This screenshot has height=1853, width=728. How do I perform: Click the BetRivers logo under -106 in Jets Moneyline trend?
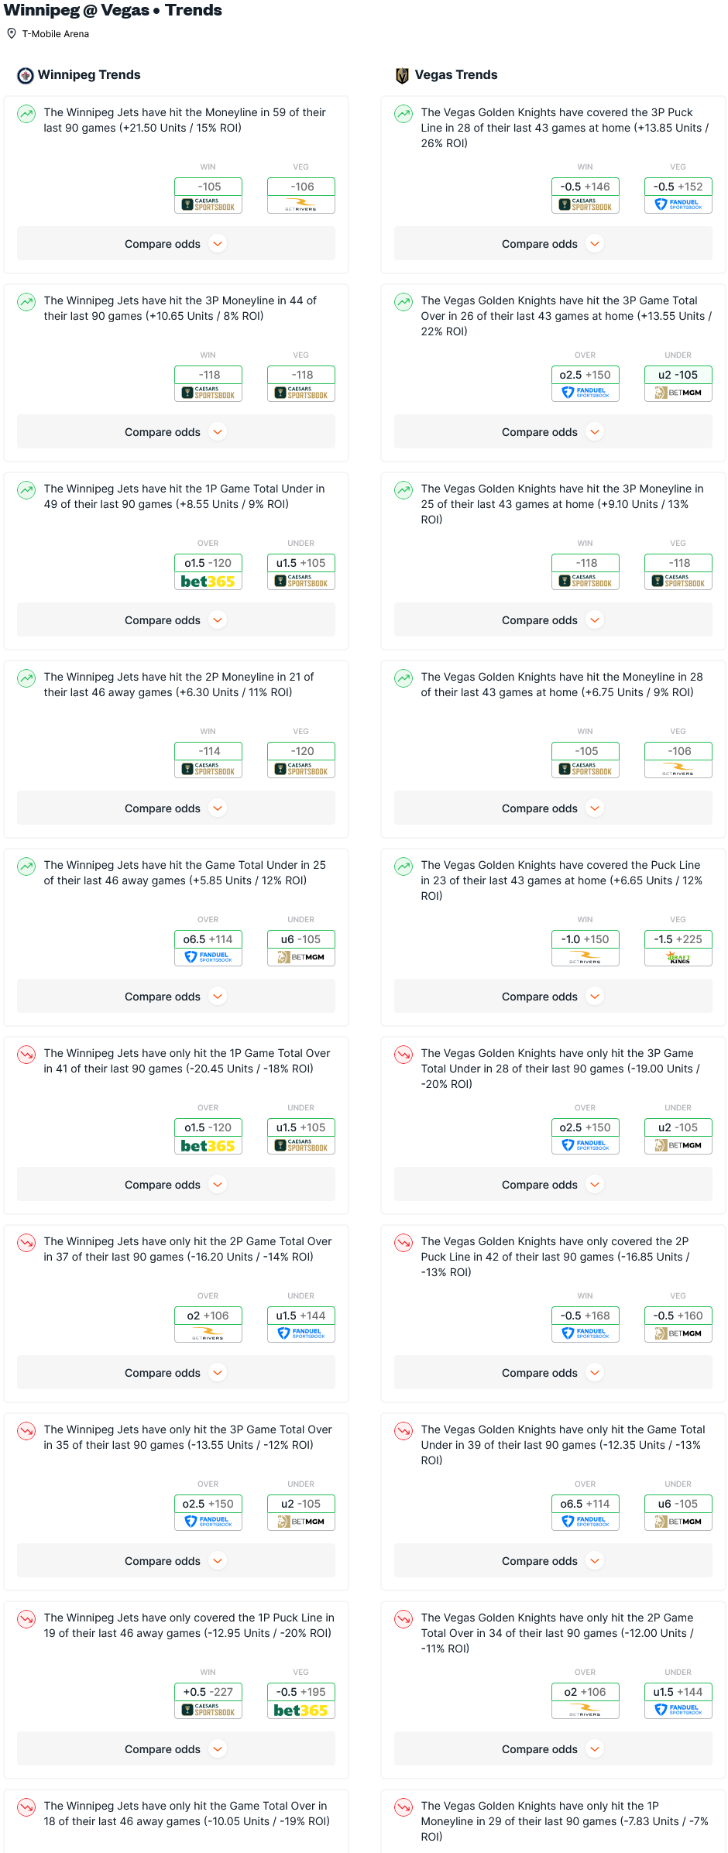click(x=300, y=204)
